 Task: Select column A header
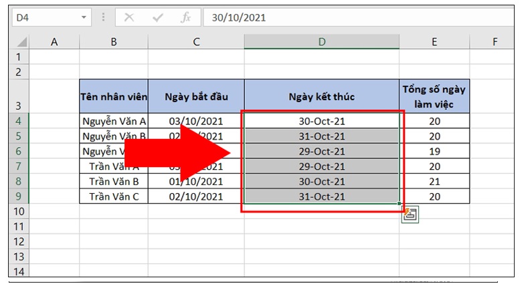tap(54, 42)
